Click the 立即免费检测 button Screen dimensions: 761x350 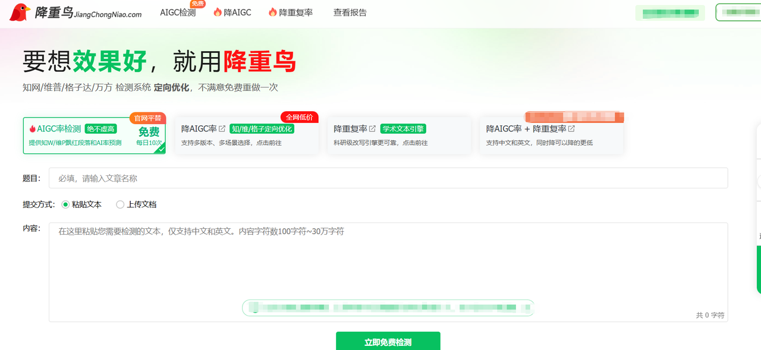388,342
